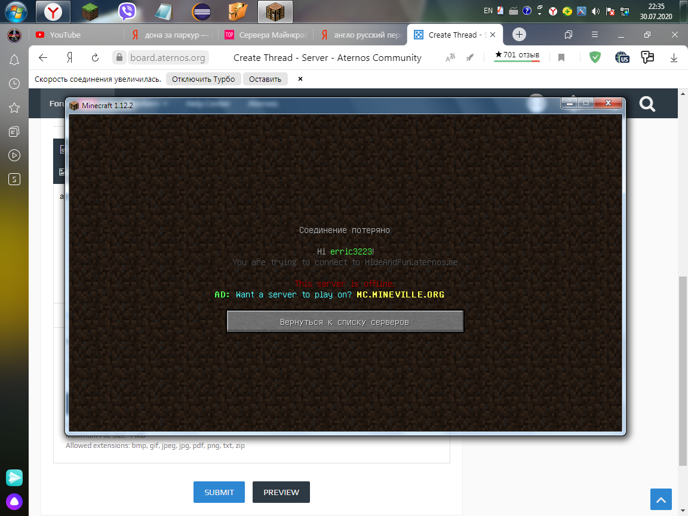Click the Turbo rocket icon
This screenshot has height=516, width=688.
(470, 57)
